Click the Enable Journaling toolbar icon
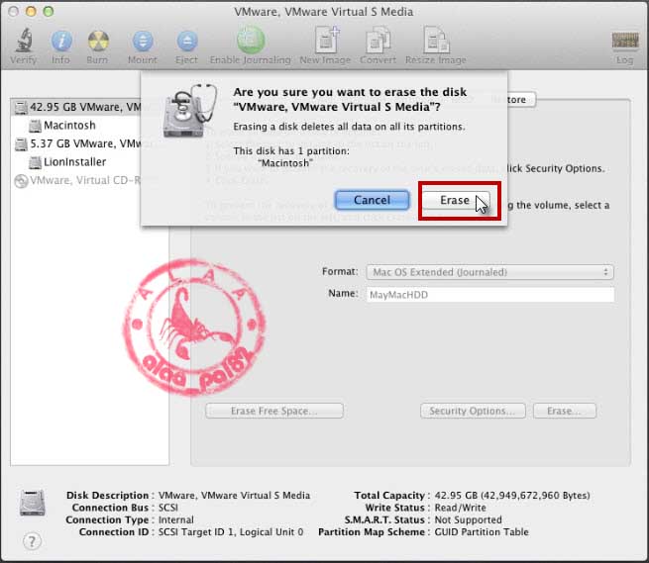The width and height of the screenshot is (649, 563). [251, 41]
